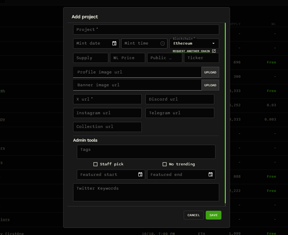Click the 0.03 WL price in background table
The height and width of the screenshot is (235, 288).
tap(271, 105)
